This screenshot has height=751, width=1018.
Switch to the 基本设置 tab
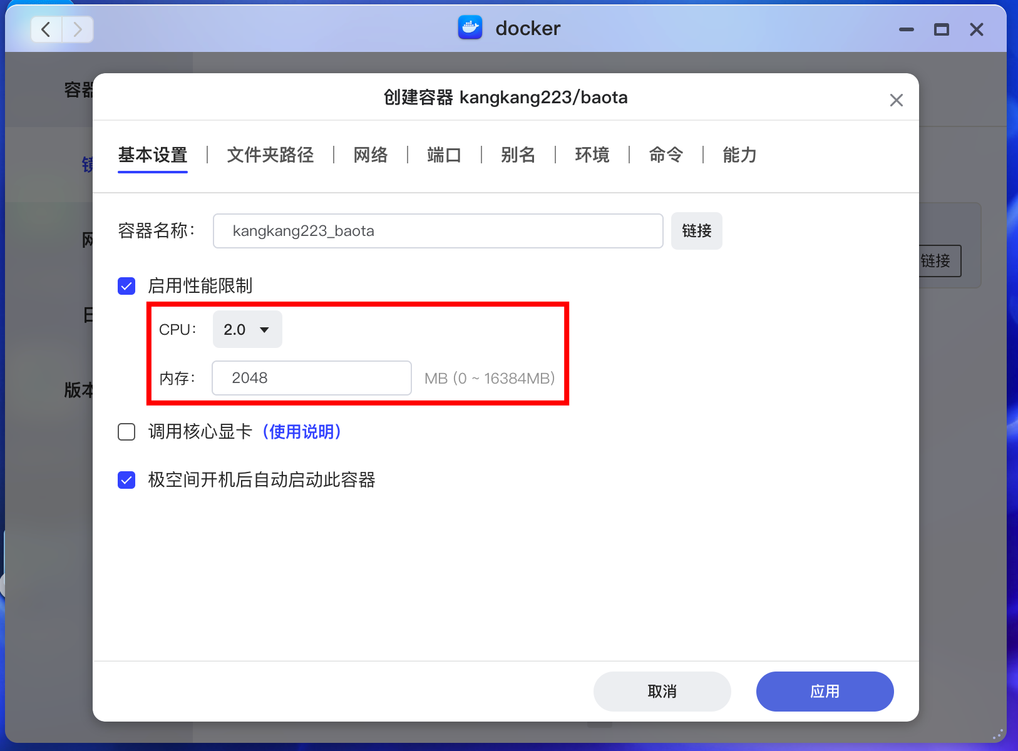(153, 155)
